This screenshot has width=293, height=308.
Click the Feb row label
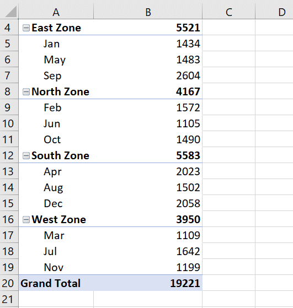click(x=52, y=107)
